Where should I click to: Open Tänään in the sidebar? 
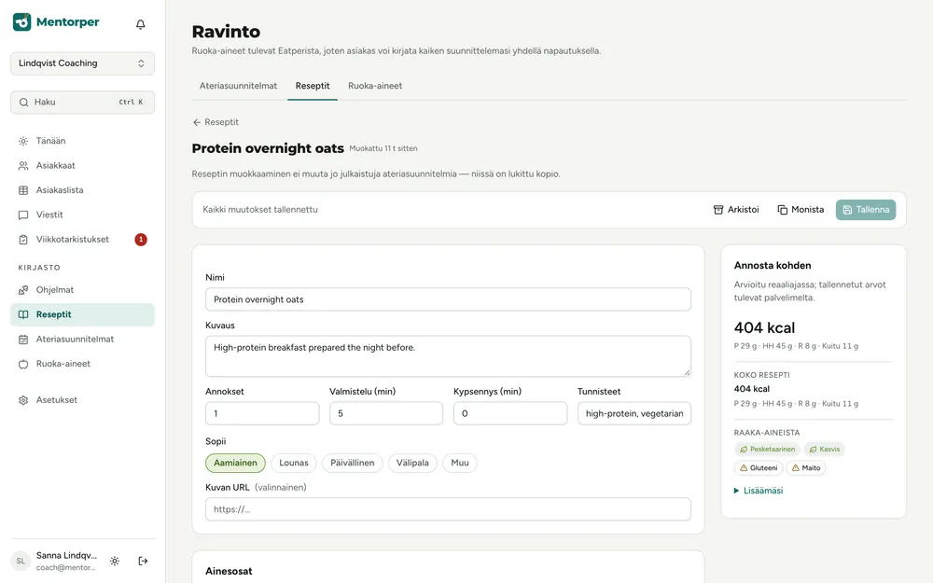pos(82,141)
